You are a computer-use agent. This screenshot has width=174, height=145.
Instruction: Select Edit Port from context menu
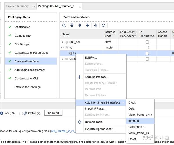point(91,57)
